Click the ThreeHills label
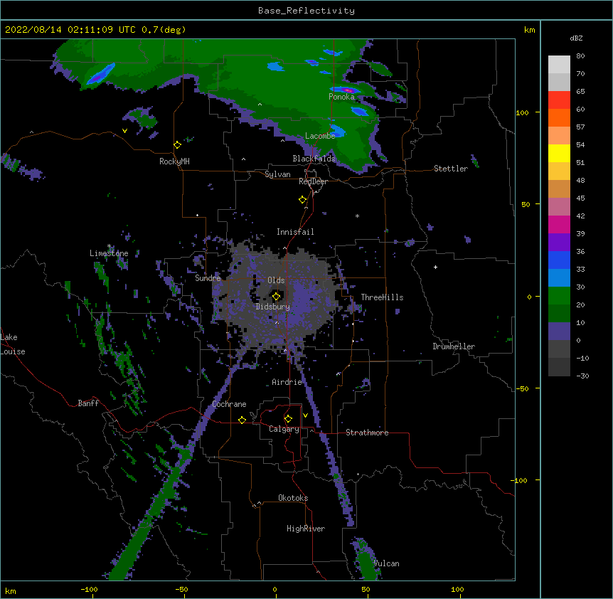The height and width of the screenshot is (599, 613). coord(382,297)
